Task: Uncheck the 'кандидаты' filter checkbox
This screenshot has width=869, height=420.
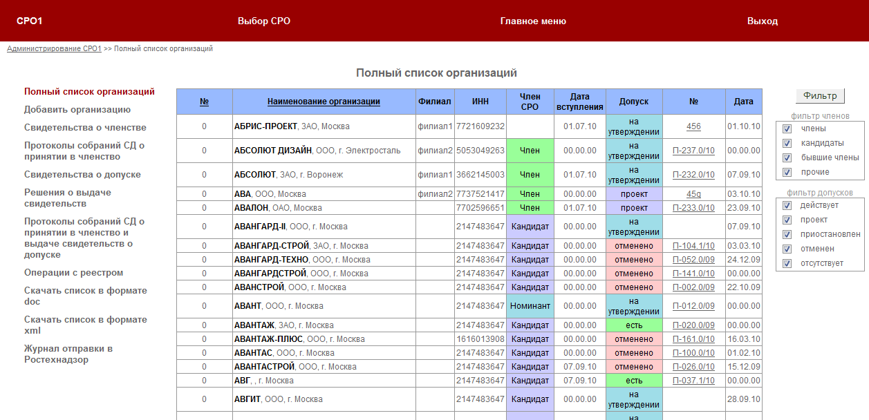Action: point(787,143)
